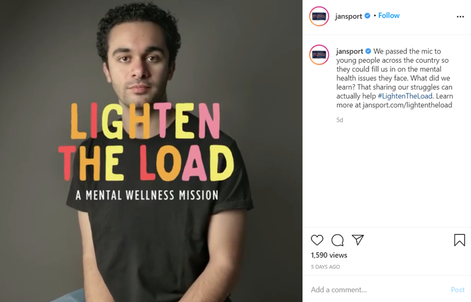Click the A Mental Wellness Mission subtitle
This screenshot has height=302, width=471.
(x=147, y=195)
